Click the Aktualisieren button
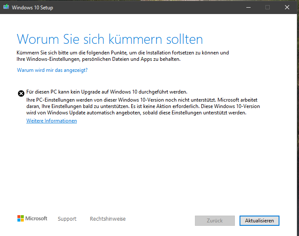Viewport: 299px width, 236px height. [260, 221]
